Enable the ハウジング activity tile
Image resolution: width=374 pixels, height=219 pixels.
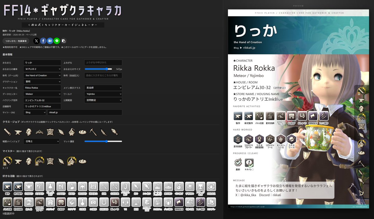(50, 204)
